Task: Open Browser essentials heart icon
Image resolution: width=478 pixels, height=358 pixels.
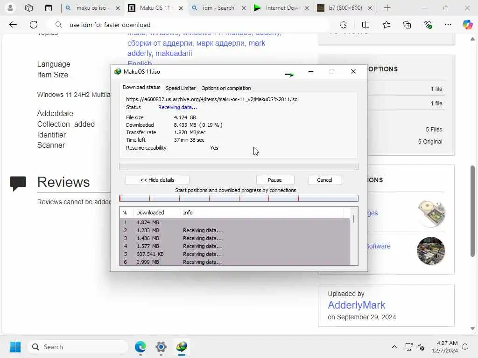Action: 428,25
